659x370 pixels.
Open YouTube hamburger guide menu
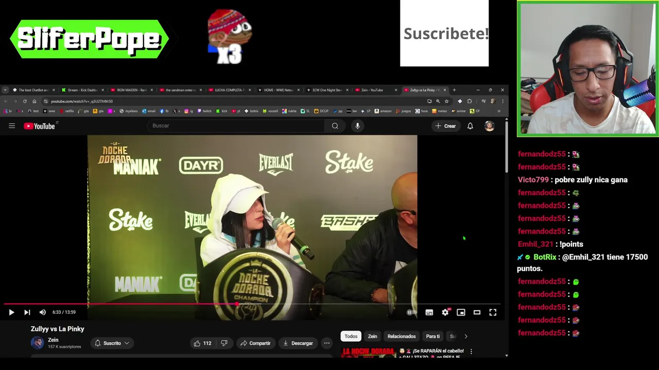point(12,126)
